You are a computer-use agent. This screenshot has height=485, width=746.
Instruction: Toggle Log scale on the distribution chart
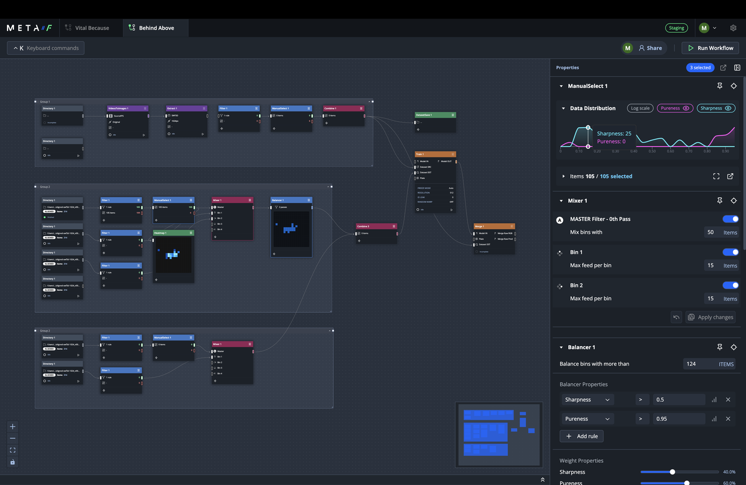(640, 108)
